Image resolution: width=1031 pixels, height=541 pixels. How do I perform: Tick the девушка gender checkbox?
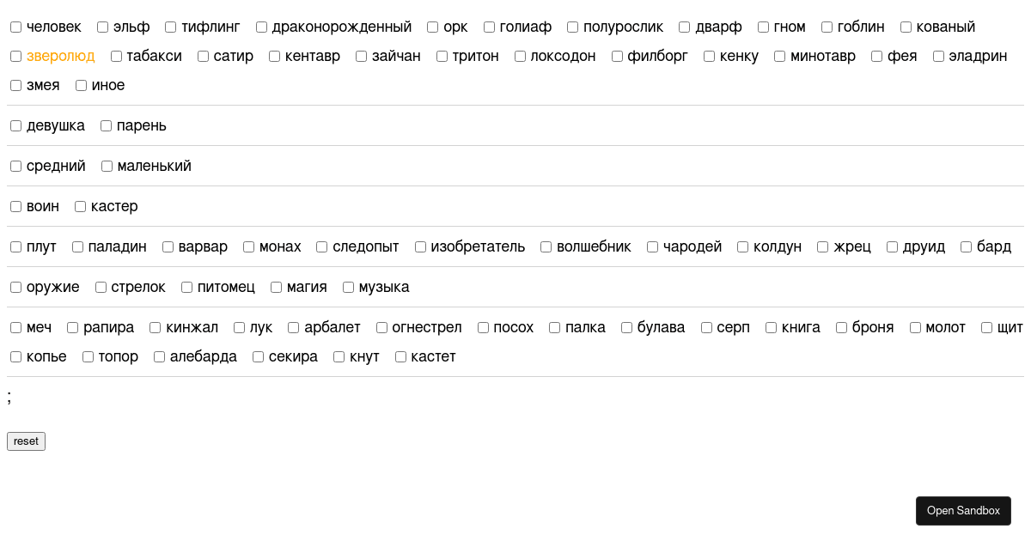[x=16, y=126]
